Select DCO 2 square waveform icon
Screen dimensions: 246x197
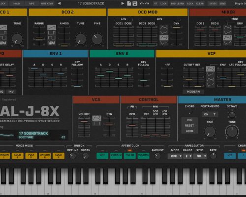52,37
